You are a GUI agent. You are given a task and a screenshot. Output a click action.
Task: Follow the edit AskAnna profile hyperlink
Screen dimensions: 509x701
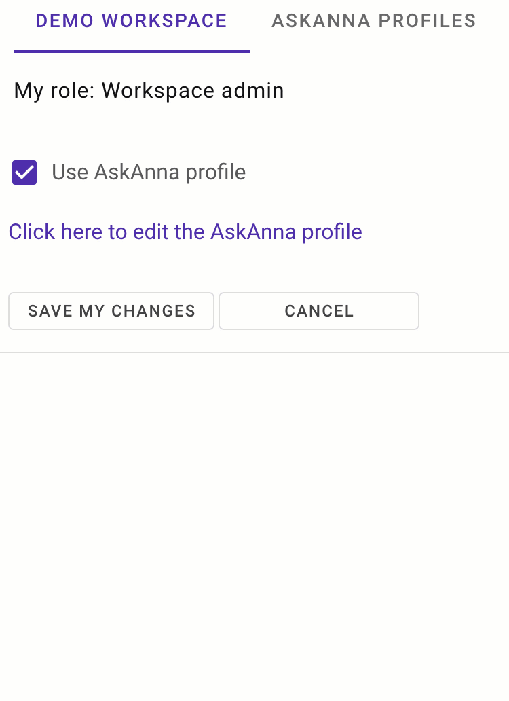185,232
